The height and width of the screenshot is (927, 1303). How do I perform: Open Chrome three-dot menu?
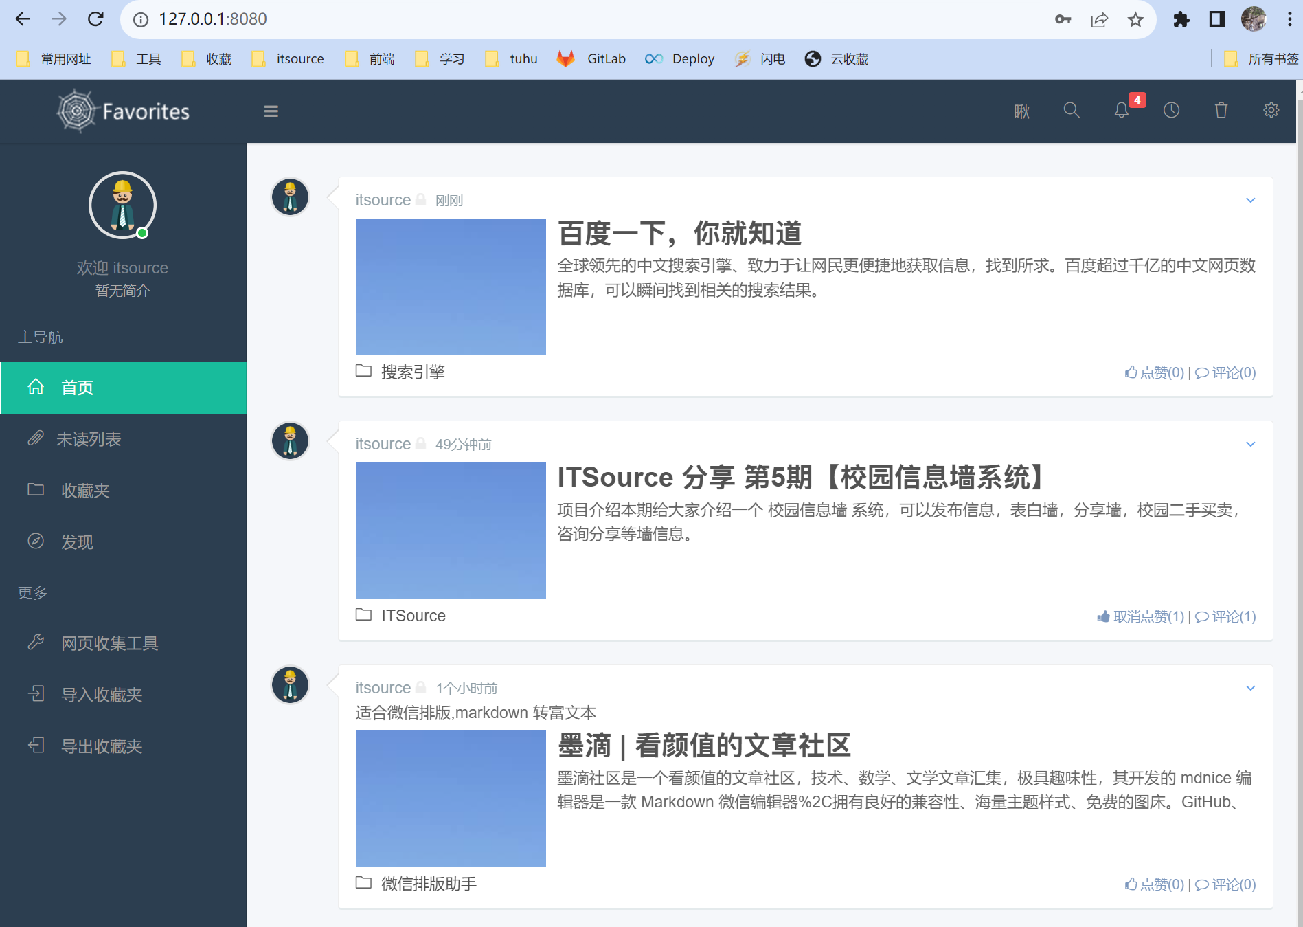pos(1289,19)
